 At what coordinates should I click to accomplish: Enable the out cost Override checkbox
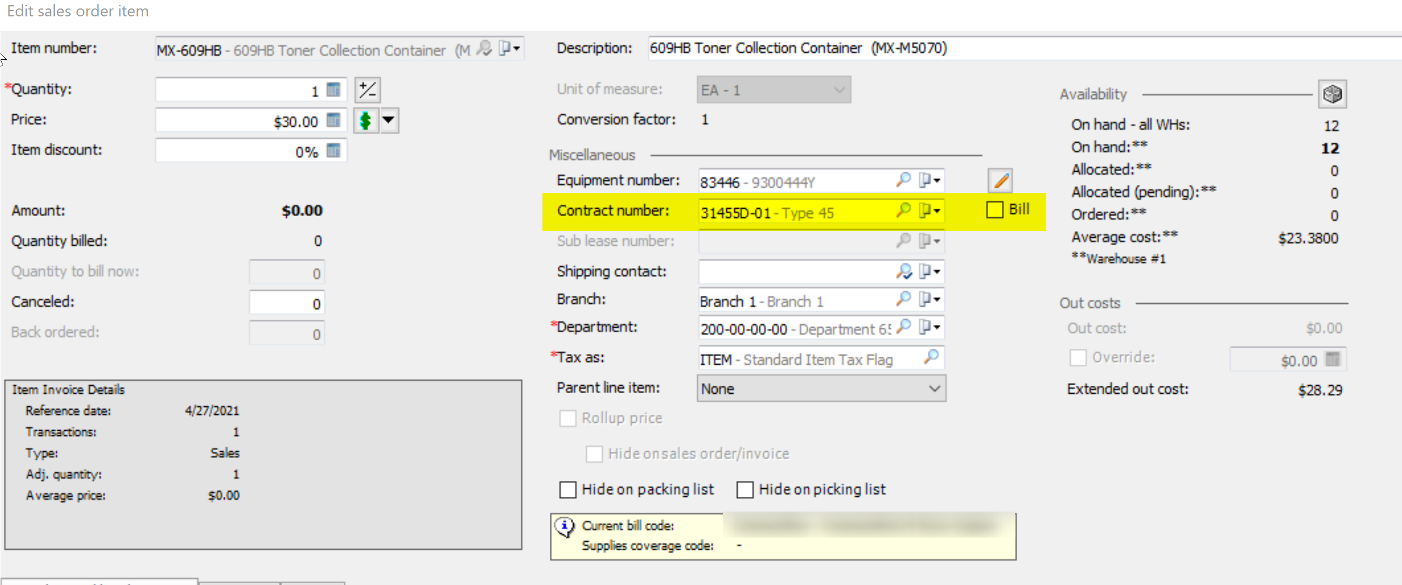click(x=1078, y=358)
